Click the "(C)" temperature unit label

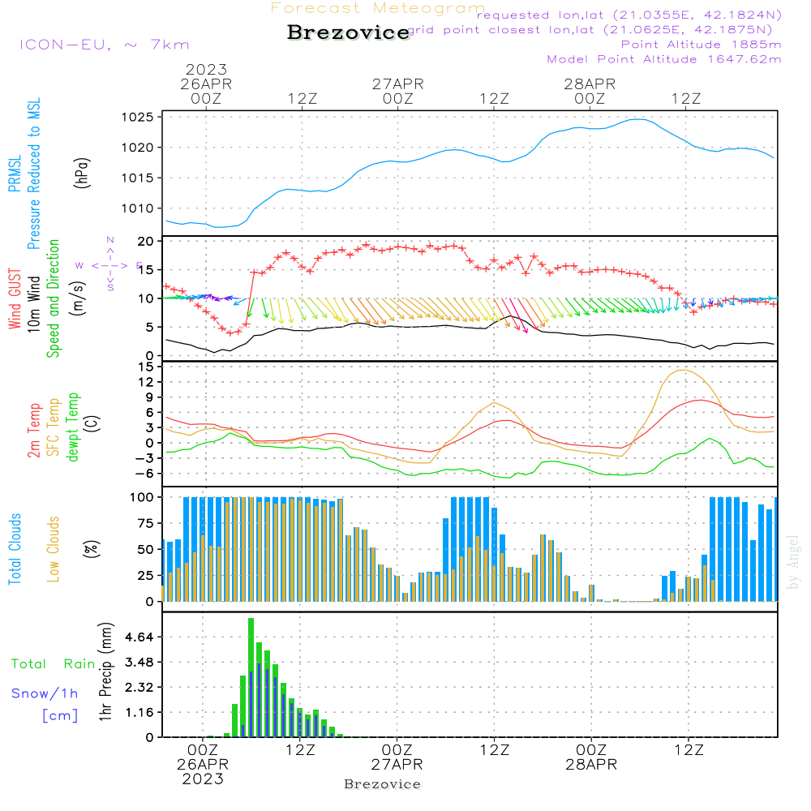92,424
